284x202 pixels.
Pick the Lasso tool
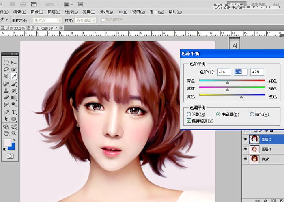coord(6,69)
